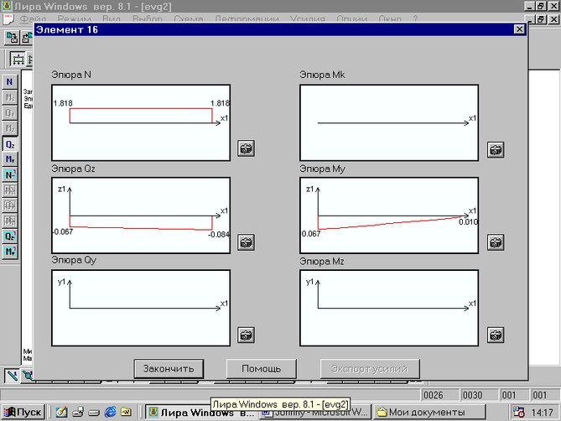The image size is (561, 421).
Task: Open the Файл menu
Action: (x=33, y=18)
